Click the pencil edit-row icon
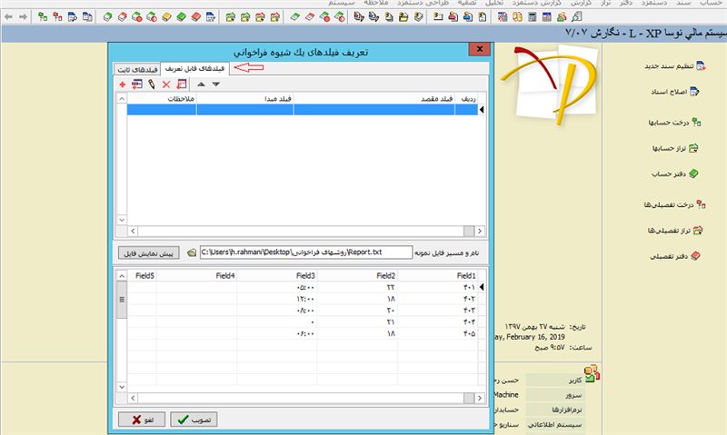Image resolution: width=727 pixels, height=435 pixels. (151, 84)
